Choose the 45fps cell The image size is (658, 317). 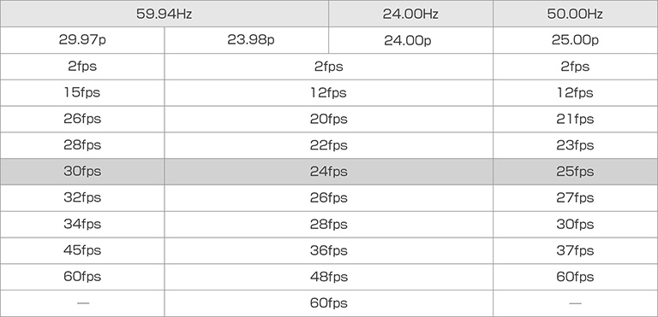(82, 250)
